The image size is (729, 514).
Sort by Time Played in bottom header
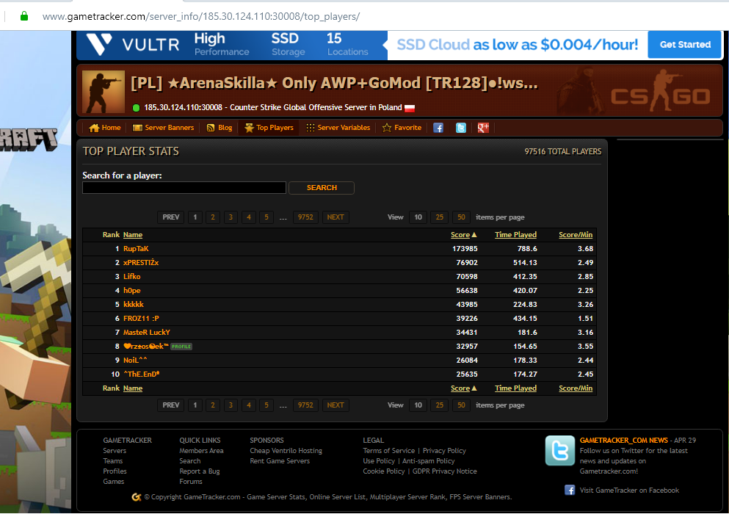(515, 388)
